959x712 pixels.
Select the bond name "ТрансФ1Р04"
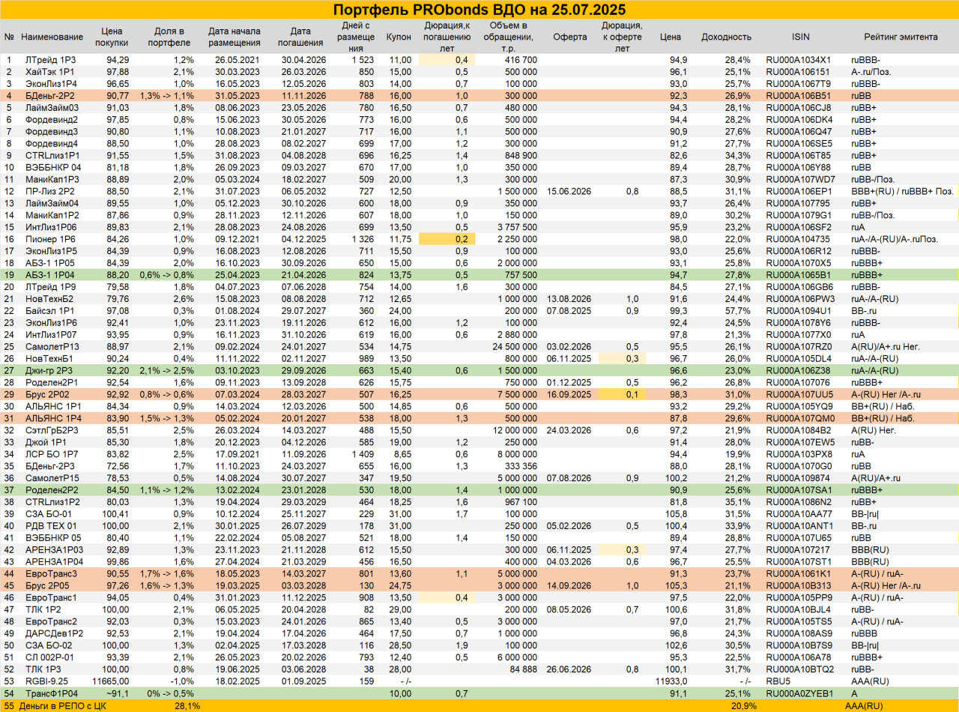[50, 693]
